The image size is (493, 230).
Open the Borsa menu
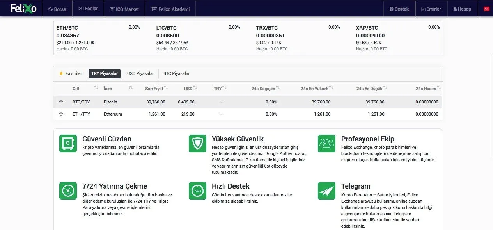[57, 9]
